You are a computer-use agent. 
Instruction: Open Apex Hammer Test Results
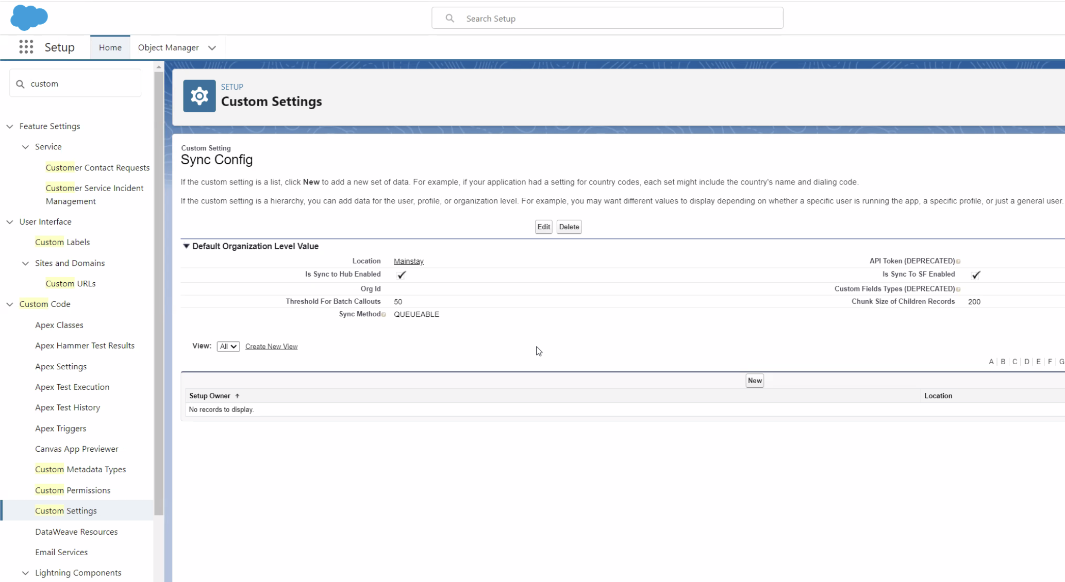click(85, 346)
